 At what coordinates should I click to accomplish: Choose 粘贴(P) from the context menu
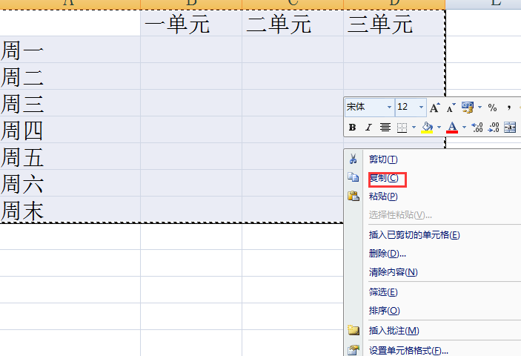pyautogui.click(x=383, y=197)
